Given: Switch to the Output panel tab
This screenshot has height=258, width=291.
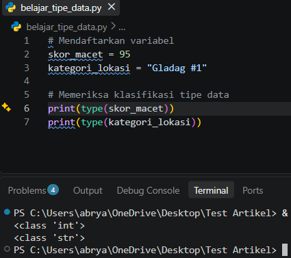Looking at the screenshot, I should [88, 191].
